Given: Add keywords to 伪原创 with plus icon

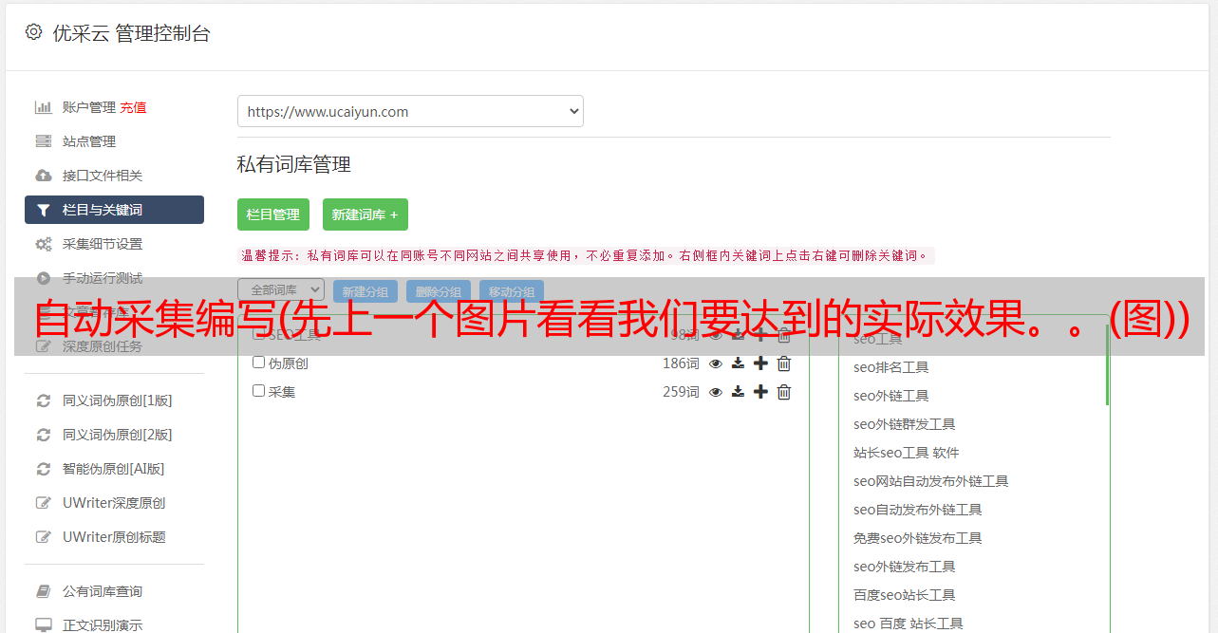Looking at the screenshot, I should 760,363.
